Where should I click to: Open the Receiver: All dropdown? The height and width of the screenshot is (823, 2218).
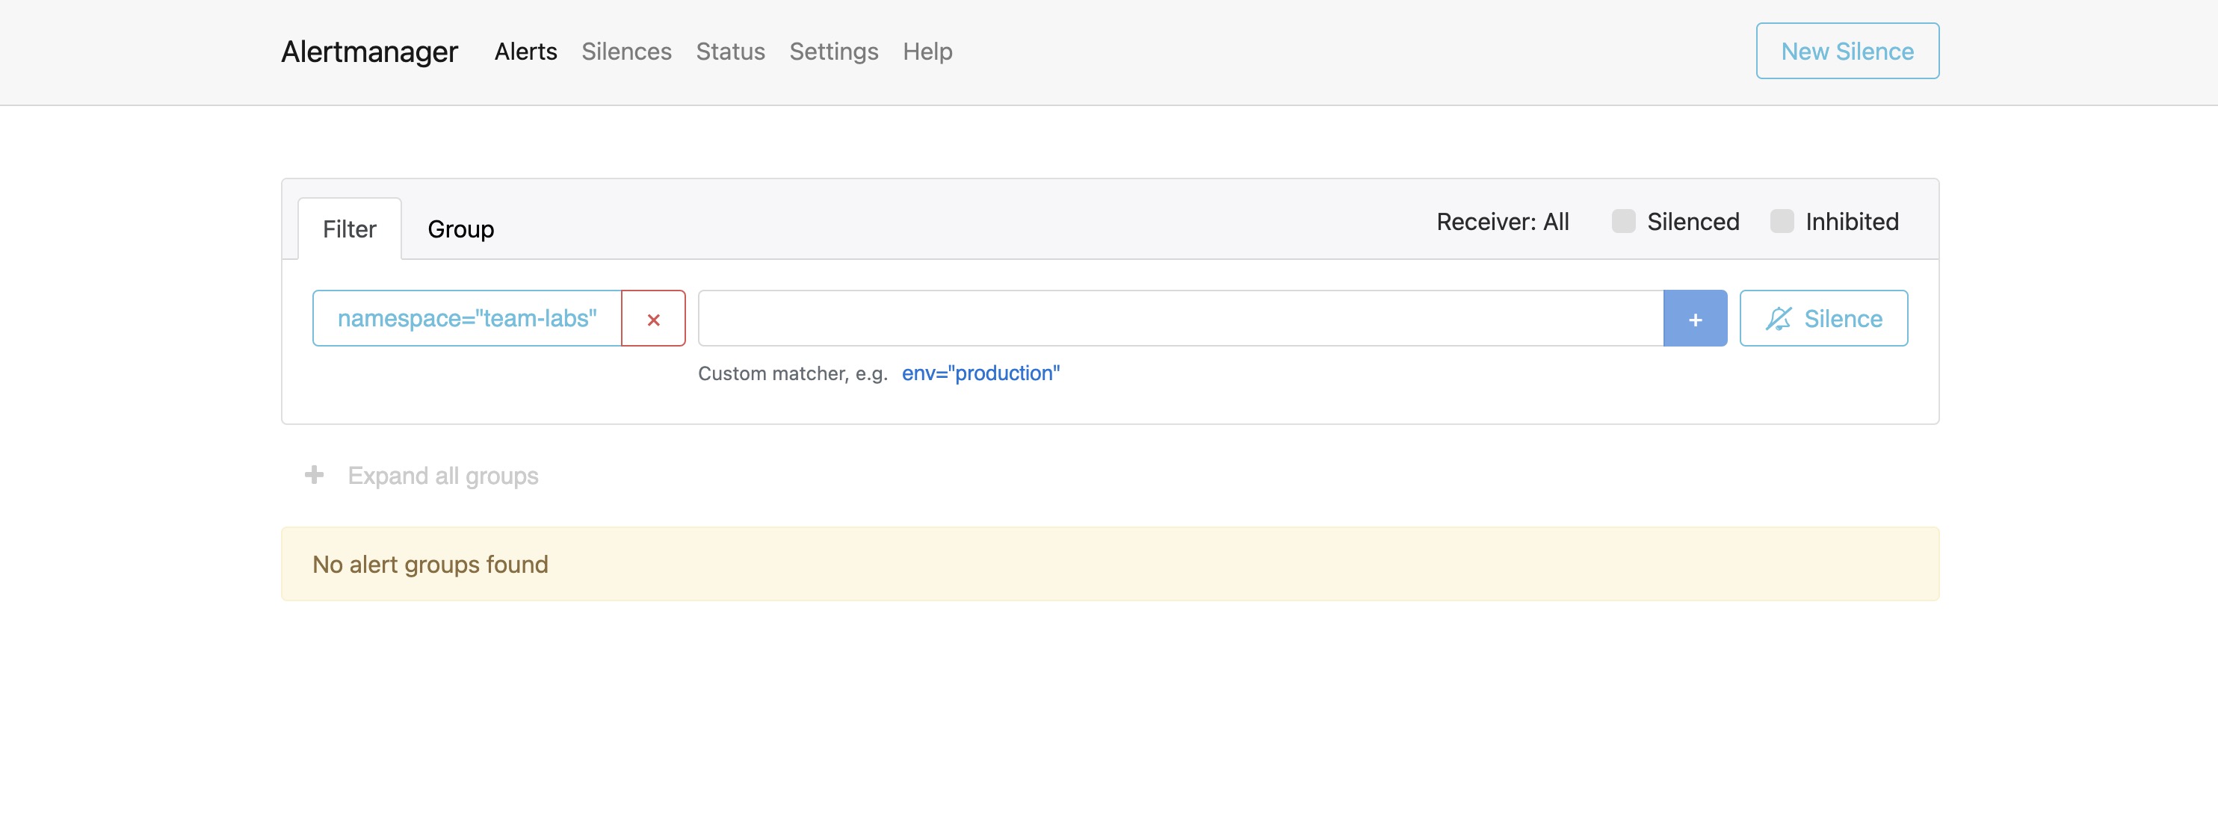click(x=1501, y=221)
